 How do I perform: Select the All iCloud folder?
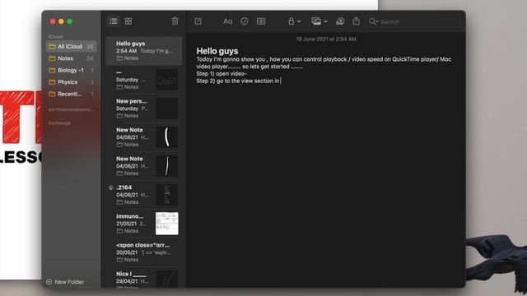coord(72,46)
